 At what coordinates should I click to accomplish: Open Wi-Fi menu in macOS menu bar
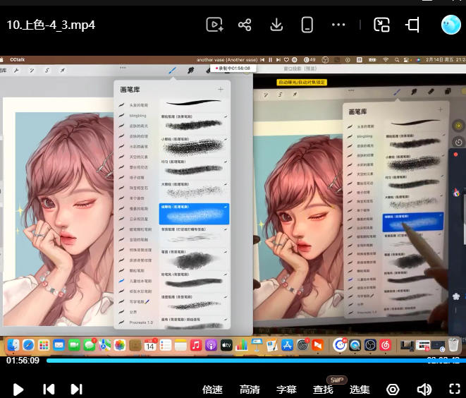(x=386, y=60)
